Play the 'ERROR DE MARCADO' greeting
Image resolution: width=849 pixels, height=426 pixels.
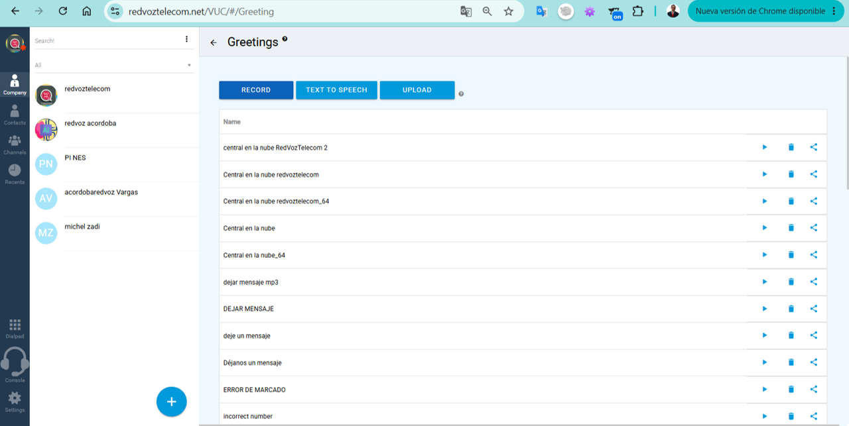[x=764, y=389]
